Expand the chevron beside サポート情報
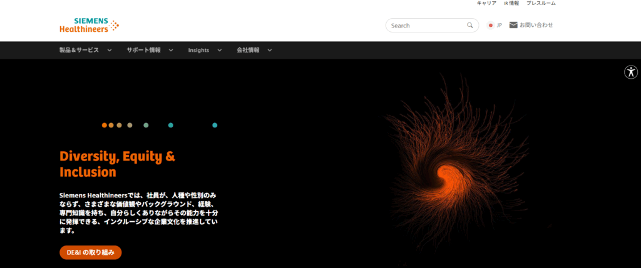 click(171, 50)
